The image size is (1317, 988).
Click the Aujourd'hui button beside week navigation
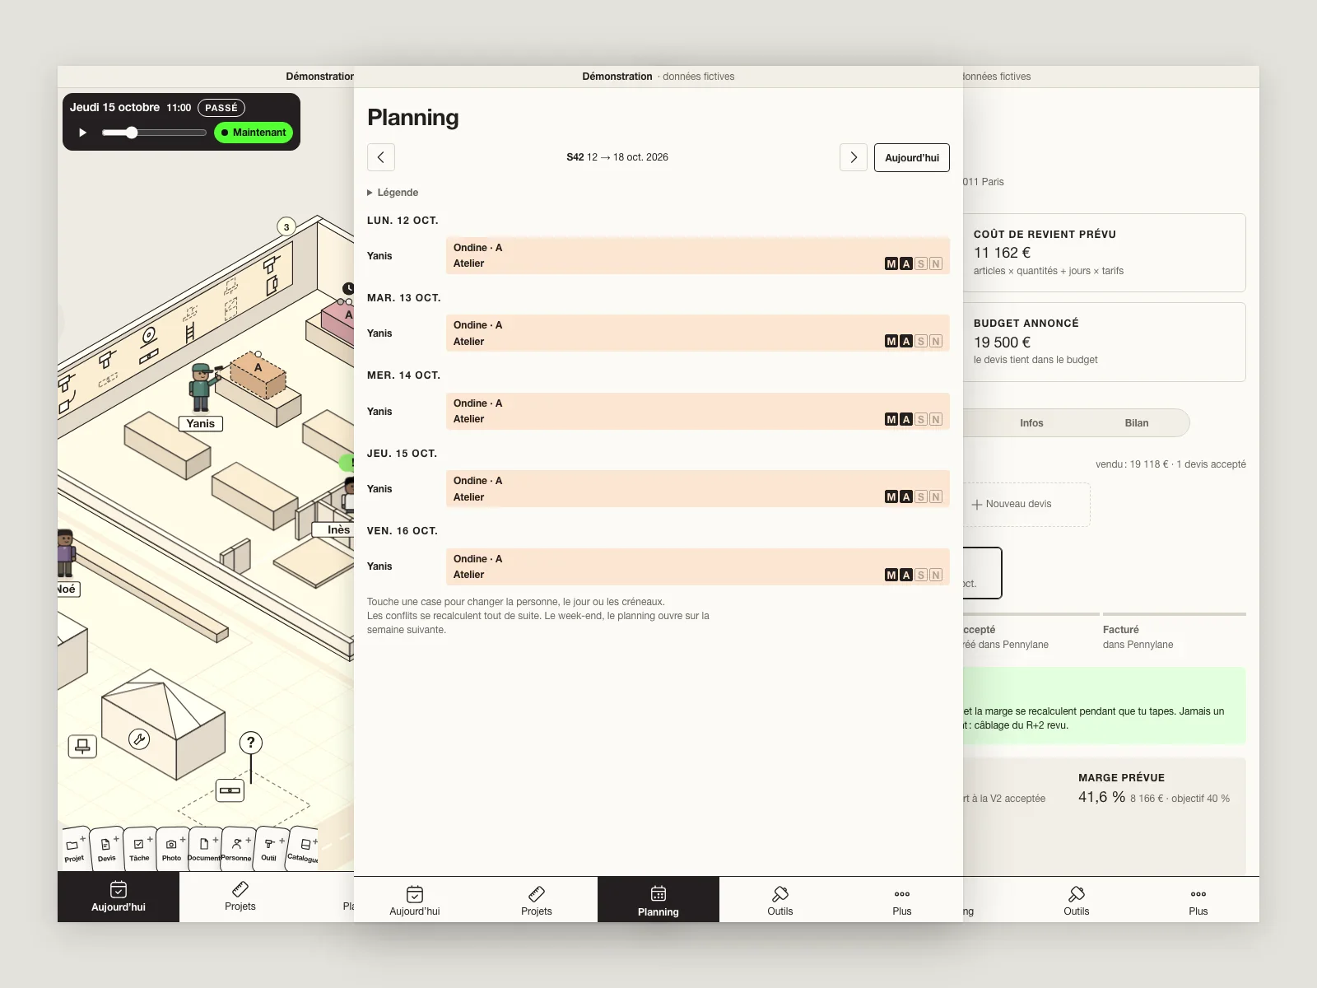coord(912,157)
